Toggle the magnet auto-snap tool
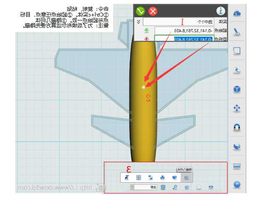 [237, 127]
